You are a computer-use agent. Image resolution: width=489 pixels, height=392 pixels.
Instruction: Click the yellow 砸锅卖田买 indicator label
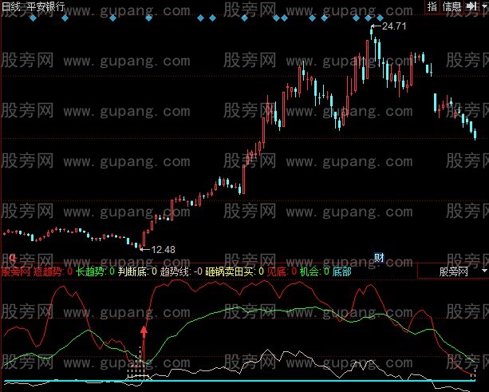click(231, 271)
